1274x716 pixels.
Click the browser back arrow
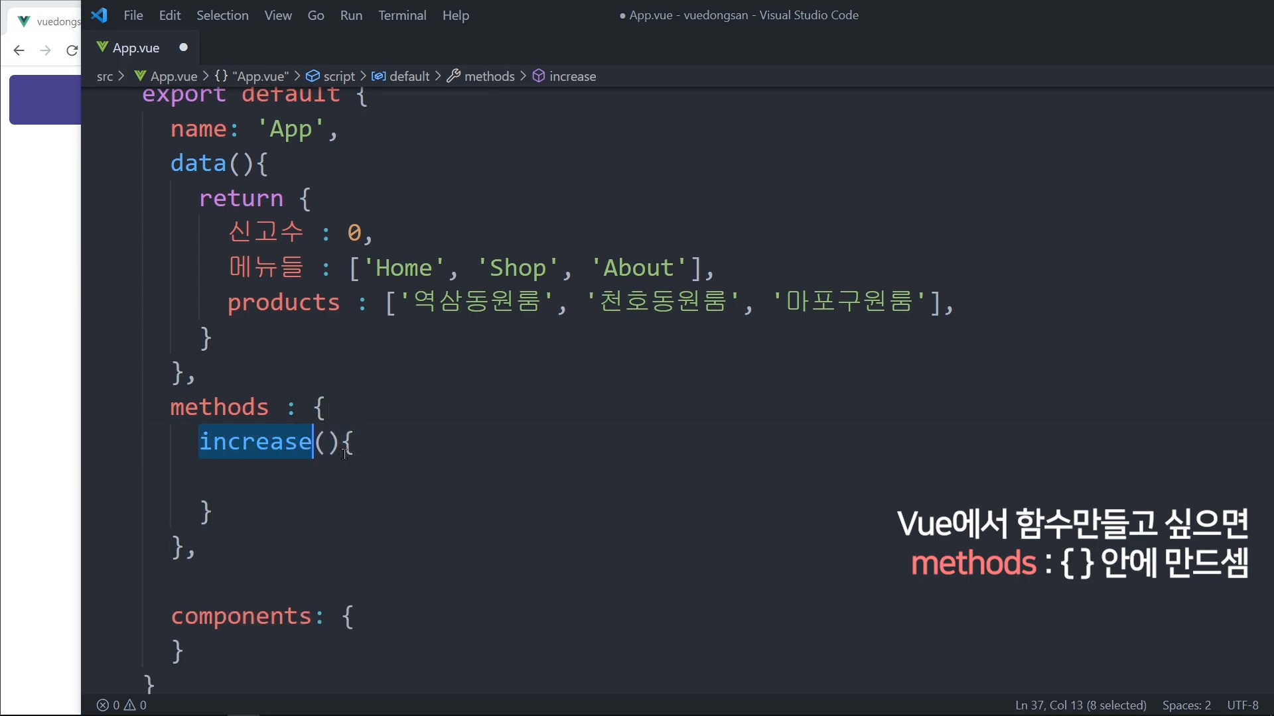[x=19, y=50]
